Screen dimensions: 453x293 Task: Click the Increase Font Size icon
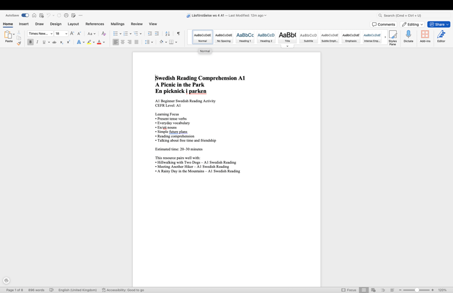[x=72, y=33]
